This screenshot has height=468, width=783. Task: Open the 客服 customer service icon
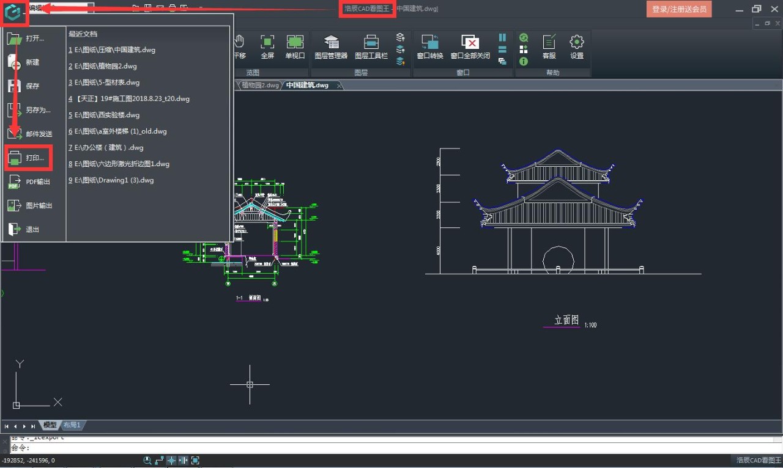pos(549,46)
